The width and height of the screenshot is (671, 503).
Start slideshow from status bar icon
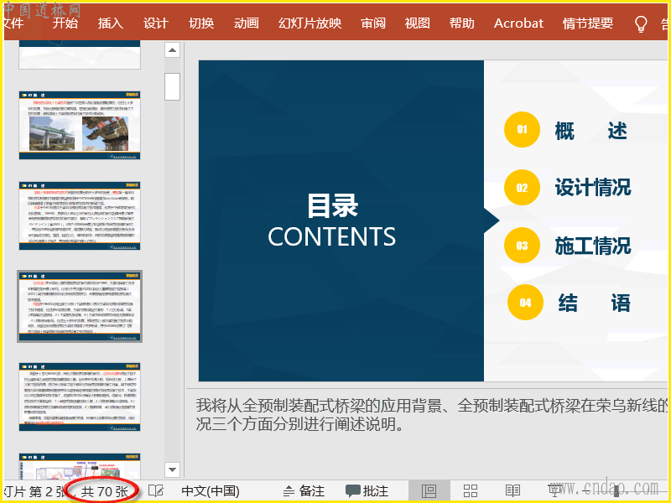click(x=554, y=491)
